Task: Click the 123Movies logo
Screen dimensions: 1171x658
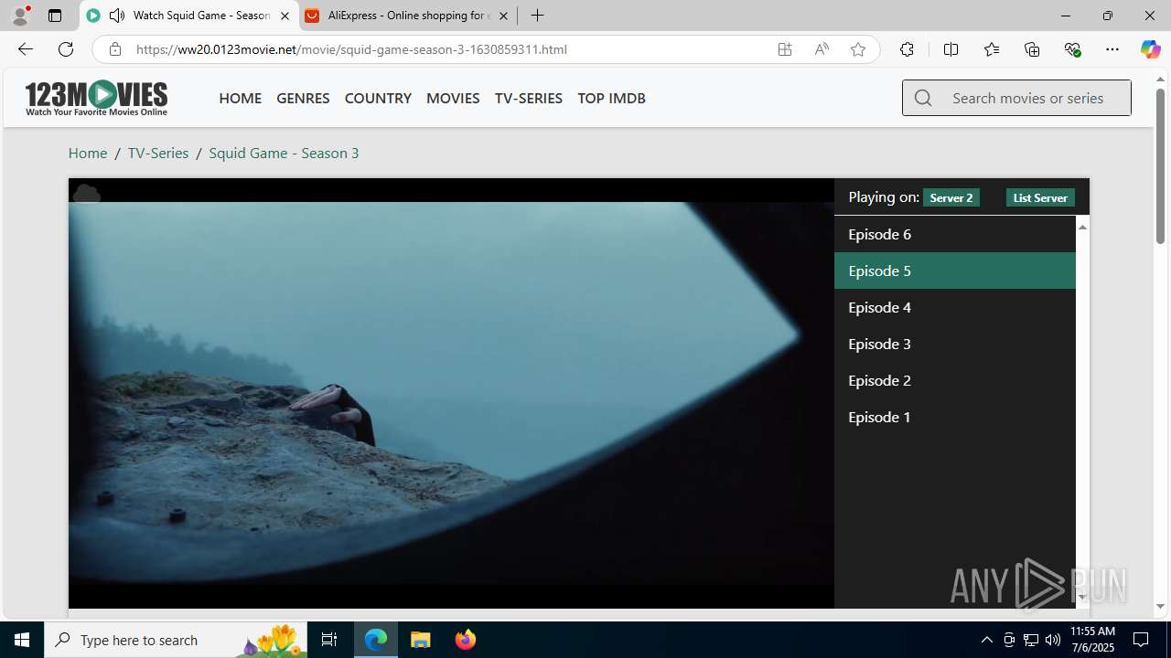Action: [x=96, y=98]
